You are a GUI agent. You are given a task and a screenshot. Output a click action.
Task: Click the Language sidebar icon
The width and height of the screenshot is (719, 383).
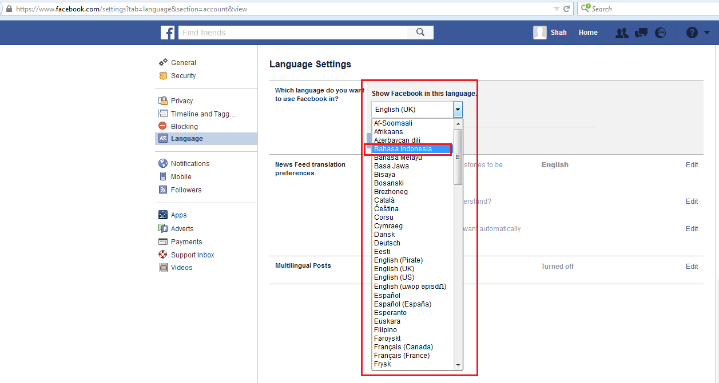click(163, 139)
